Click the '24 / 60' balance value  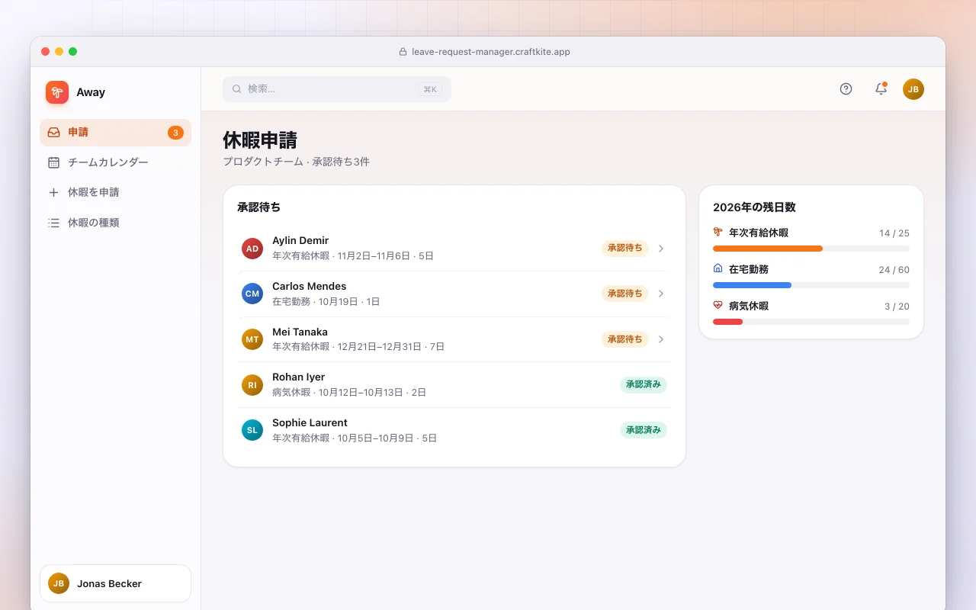coord(894,270)
